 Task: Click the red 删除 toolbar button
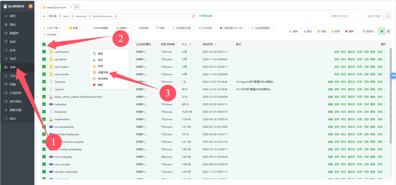349,31
